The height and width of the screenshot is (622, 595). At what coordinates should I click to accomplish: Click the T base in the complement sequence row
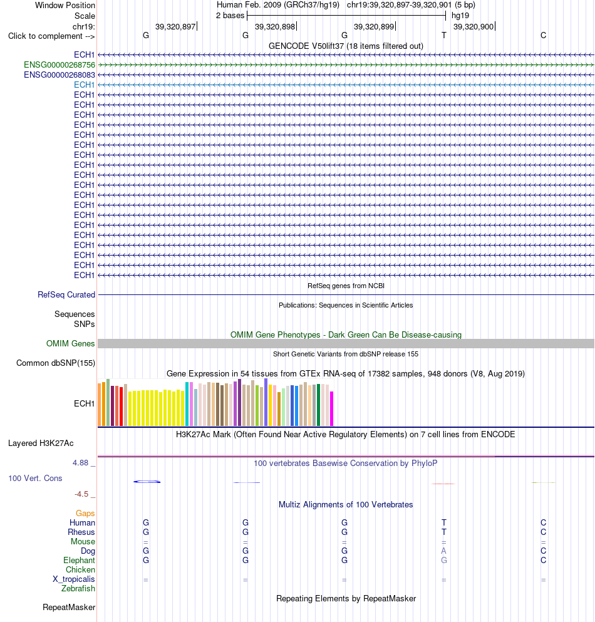coord(444,35)
